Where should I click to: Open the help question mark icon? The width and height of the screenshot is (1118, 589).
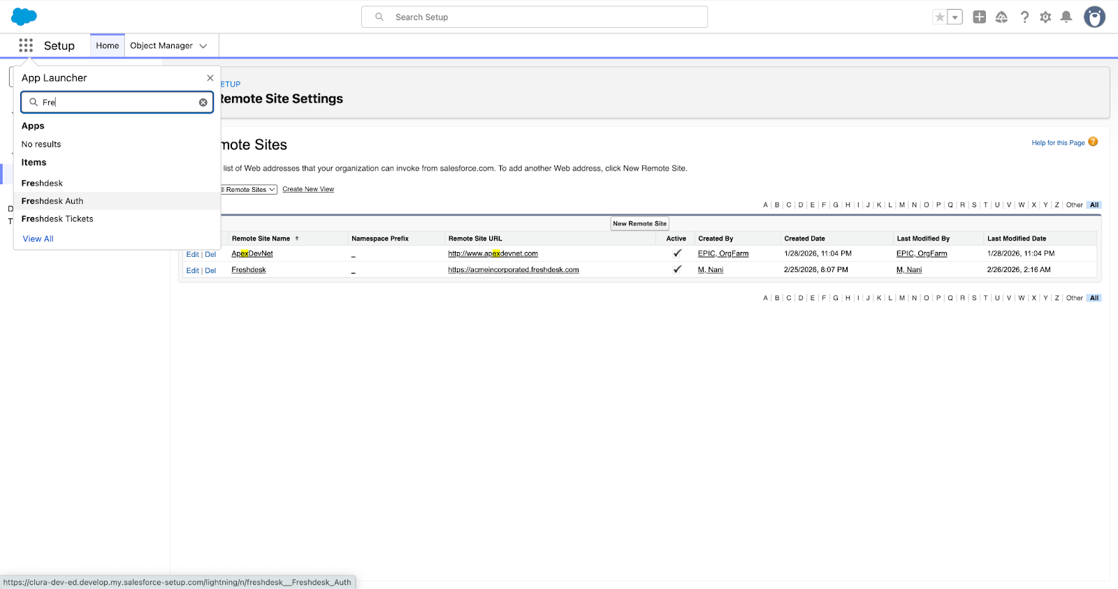click(x=1024, y=17)
